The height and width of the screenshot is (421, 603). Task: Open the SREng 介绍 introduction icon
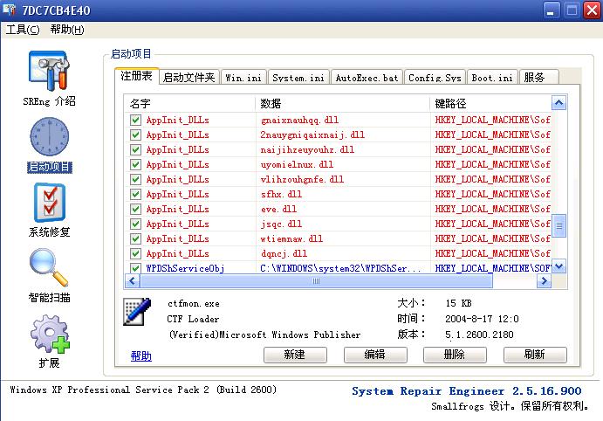49,72
